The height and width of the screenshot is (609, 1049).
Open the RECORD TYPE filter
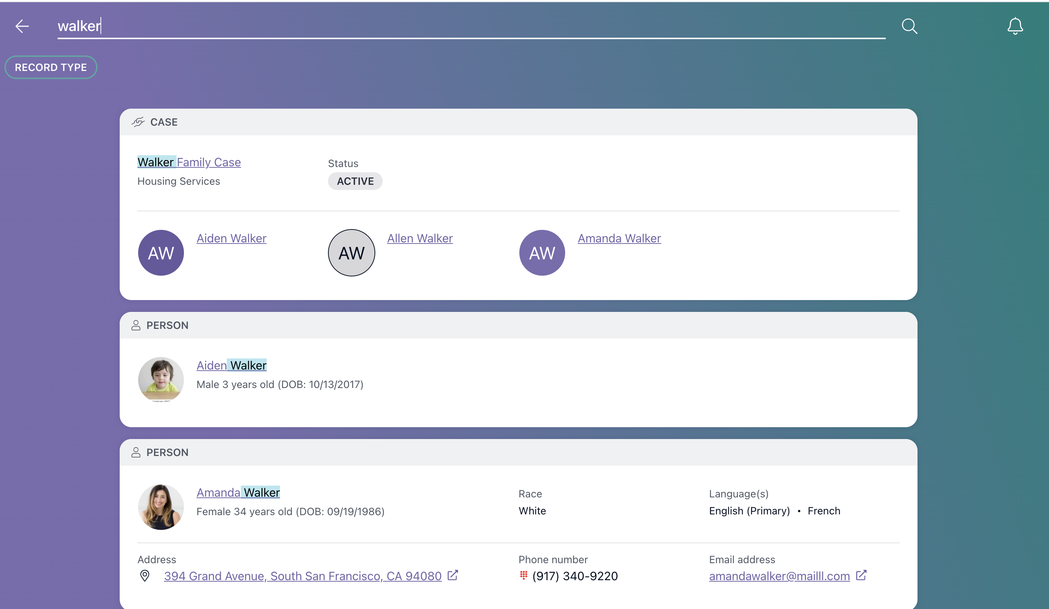pyautogui.click(x=51, y=67)
